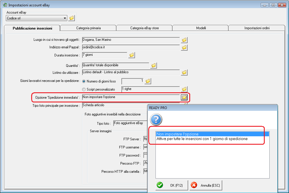The image size is (289, 193).
Task: Click the Tipo foto field Foto aggiuntive eBay
Action: pos(130,123)
